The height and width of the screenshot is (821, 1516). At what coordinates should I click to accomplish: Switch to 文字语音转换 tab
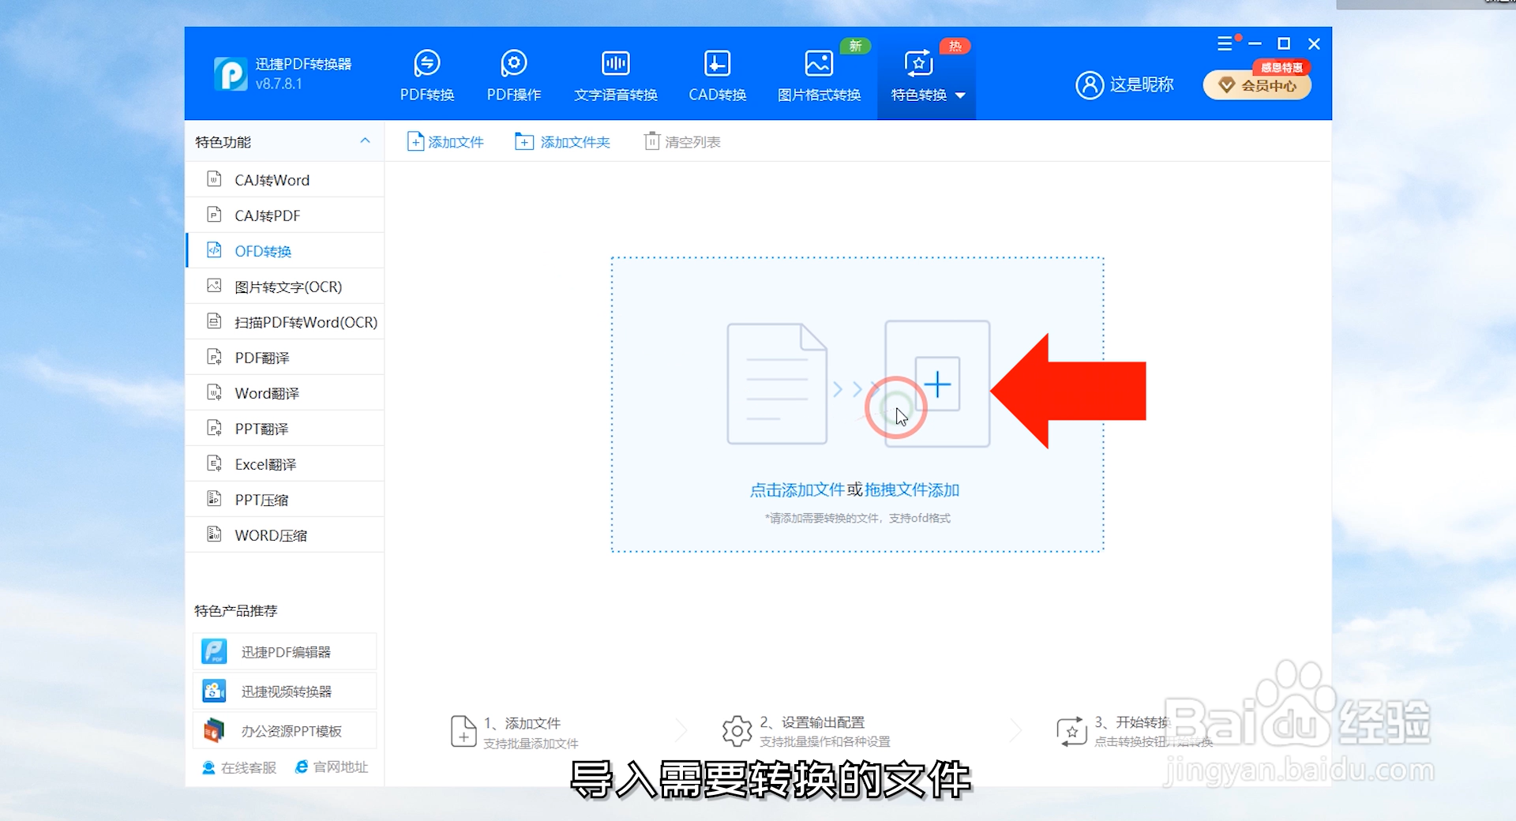(615, 76)
